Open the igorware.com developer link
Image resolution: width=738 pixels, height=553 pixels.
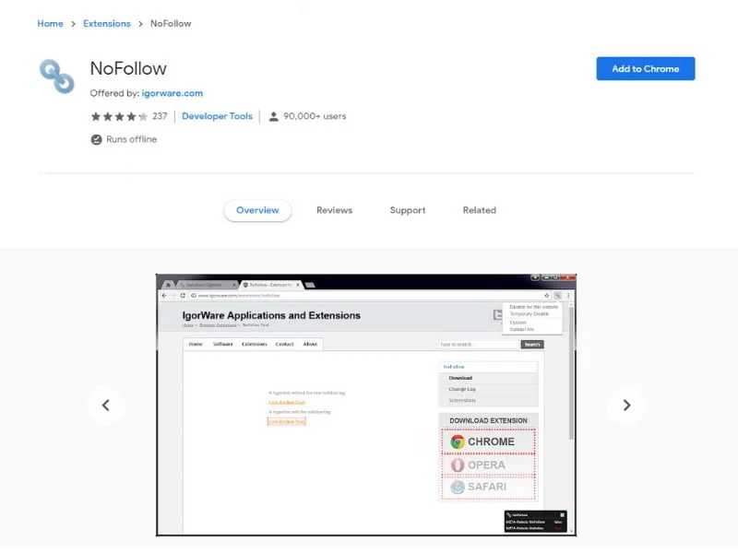[173, 93]
